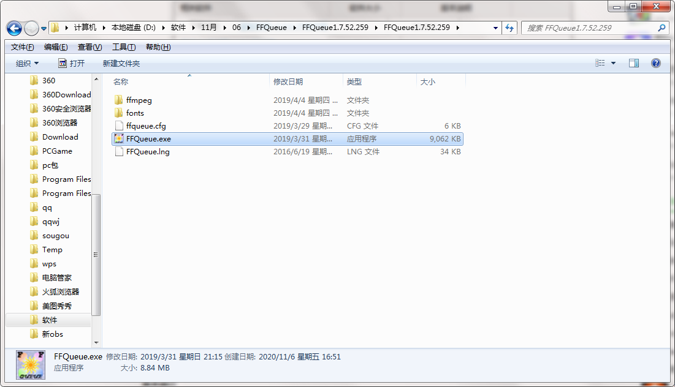
Task: Open the view options dropdown arrow
Action: [614, 63]
